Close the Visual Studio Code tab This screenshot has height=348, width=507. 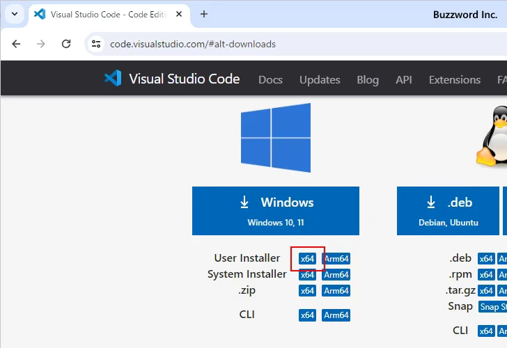tap(180, 15)
